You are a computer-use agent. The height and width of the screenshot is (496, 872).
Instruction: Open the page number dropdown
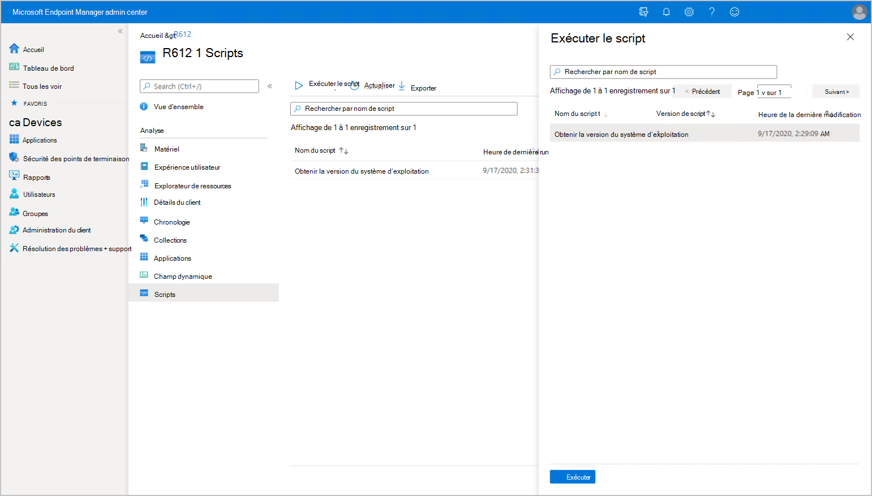tap(774, 92)
